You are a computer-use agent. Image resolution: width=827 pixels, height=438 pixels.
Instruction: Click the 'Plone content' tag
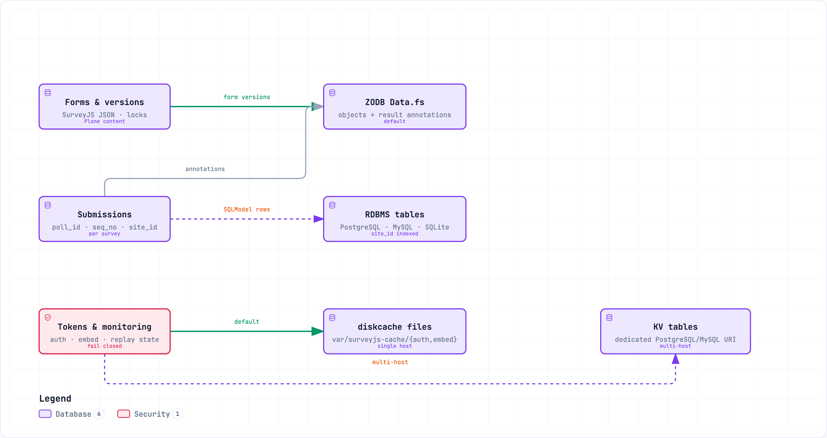(x=105, y=121)
